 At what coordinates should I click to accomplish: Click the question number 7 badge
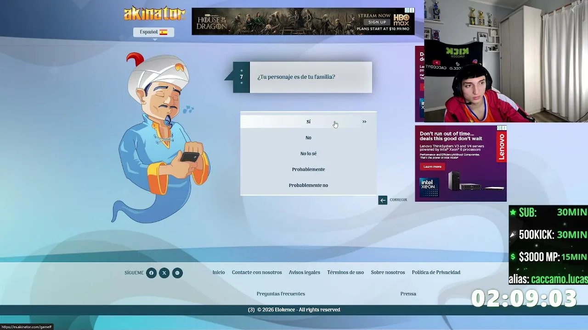tap(241, 77)
